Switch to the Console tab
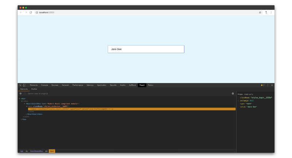This screenshot has width=292, height=158. 45,85
